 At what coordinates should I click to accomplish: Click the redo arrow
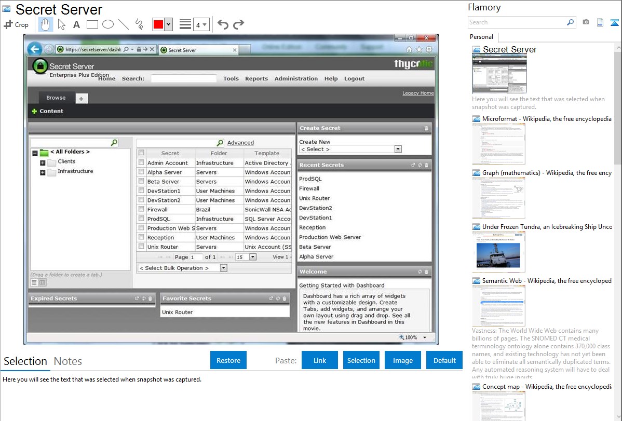pos(238,24)
